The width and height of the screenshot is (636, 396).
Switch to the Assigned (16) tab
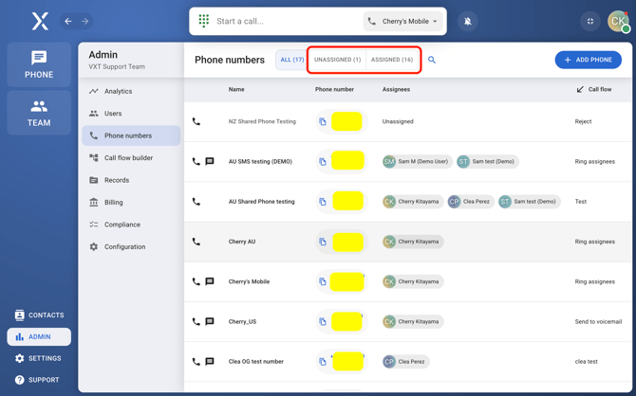tap(392, 60)
